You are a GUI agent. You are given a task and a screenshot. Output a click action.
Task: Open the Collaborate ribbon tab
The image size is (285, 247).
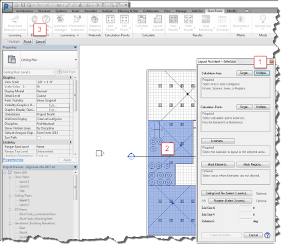click(x=151, y=11)
